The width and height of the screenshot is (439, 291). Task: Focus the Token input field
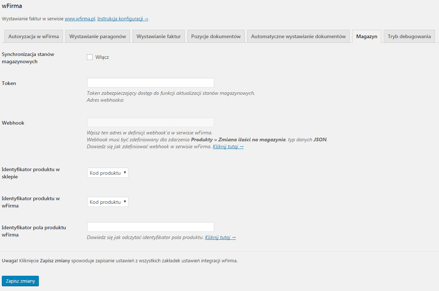[151, 82]
